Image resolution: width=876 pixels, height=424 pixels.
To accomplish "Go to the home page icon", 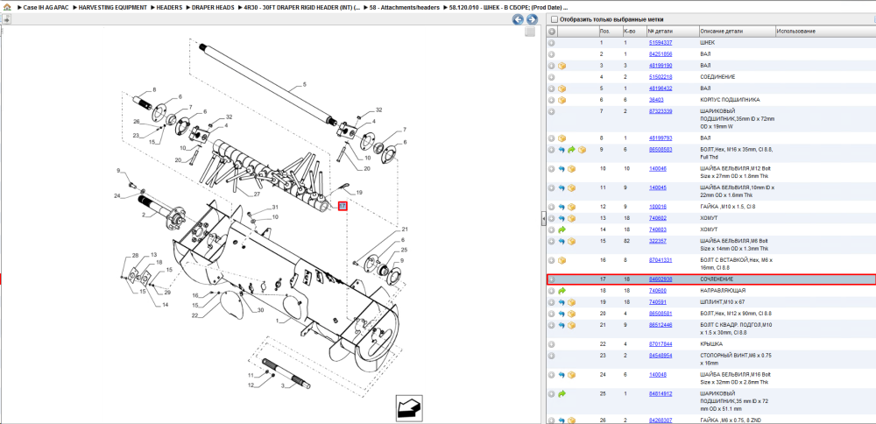I will [x=8, y=9].
